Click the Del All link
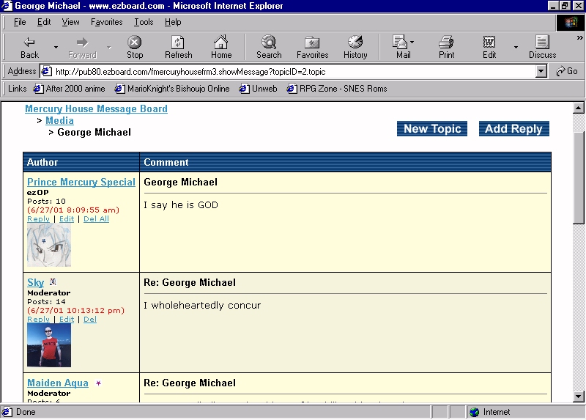The height and width of the screenshot is (420, 586). (96, 218)
